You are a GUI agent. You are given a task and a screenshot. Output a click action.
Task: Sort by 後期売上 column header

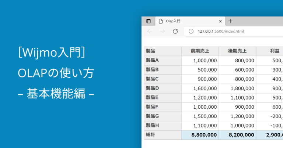(237, 51)
